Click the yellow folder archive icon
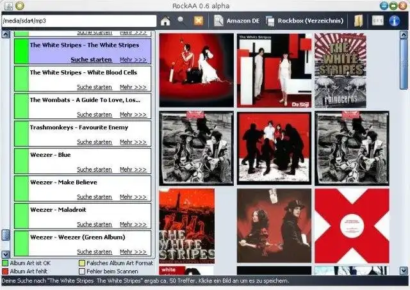410x290 pixels. tap(359, 20)
